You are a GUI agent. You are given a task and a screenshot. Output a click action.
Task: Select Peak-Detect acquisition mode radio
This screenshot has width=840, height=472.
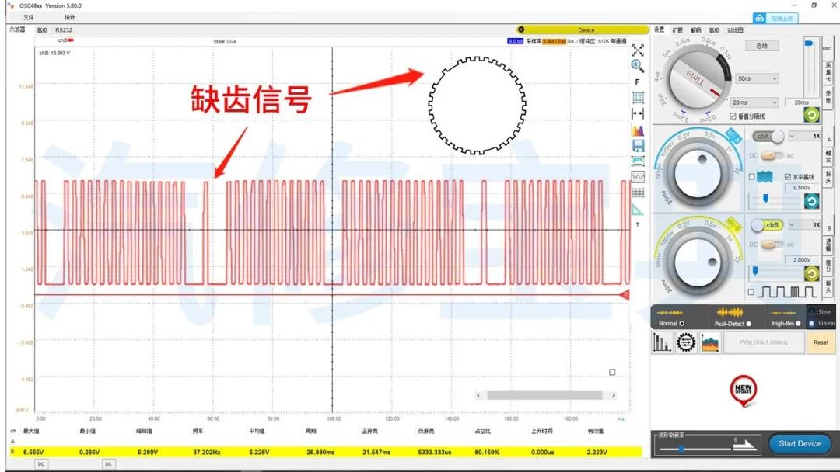point(749,324)
